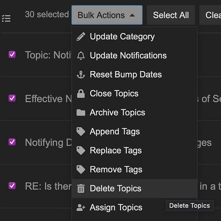Screen dimensions: 221x221
Task: Uncheck the 'Effective N' topic checkbox
Action: point(12,98)
